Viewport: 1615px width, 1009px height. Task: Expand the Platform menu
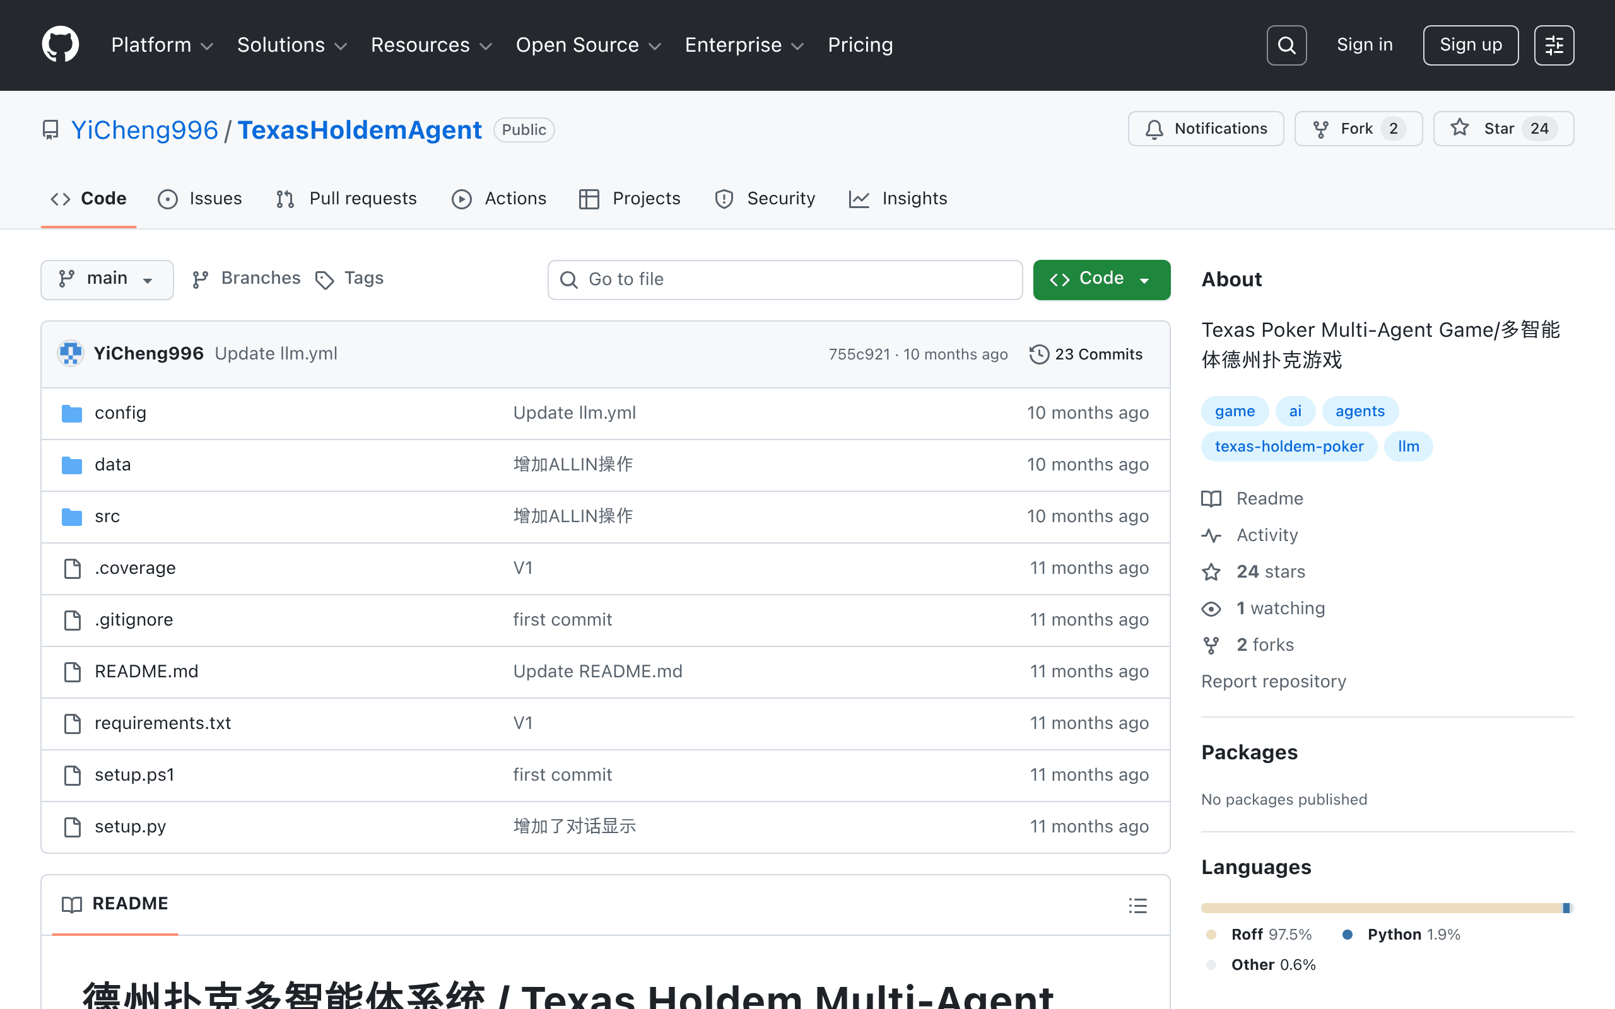(162, 45)
